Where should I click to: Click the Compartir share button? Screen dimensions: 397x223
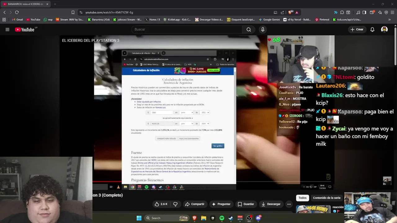[x=195, y=204]
